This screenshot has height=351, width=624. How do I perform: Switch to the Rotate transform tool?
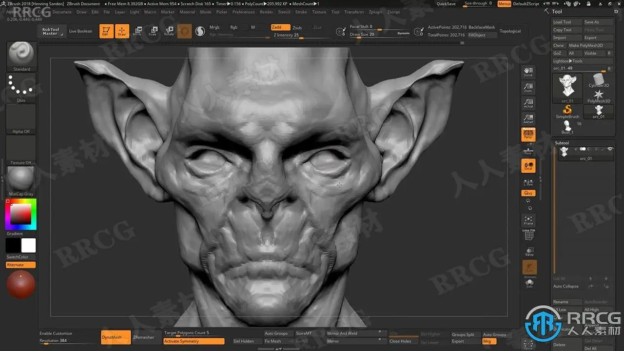coord(169,31)
